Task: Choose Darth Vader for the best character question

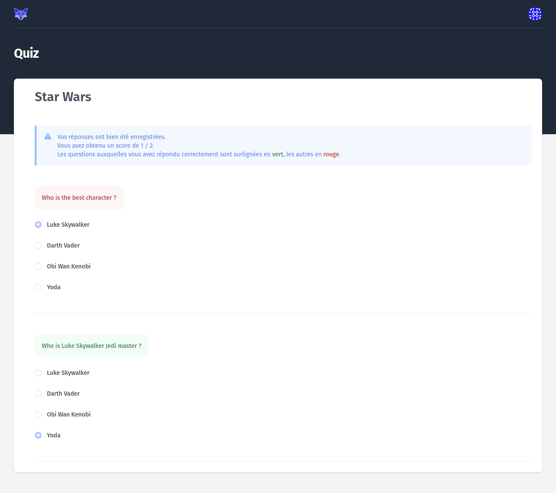Action: 38,245
